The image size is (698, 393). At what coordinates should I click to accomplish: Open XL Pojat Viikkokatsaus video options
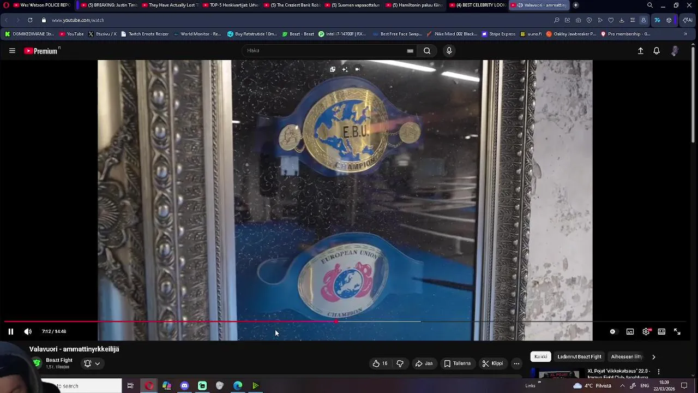pyautogui.click(x=659, y=372)
